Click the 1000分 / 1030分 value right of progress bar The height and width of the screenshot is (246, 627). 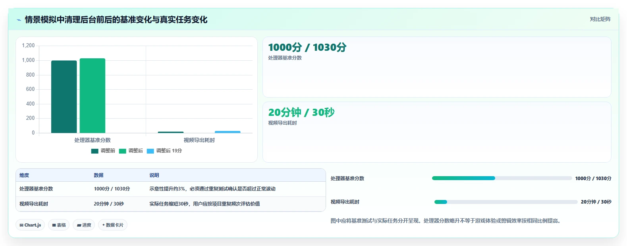[x=593, y=179]
